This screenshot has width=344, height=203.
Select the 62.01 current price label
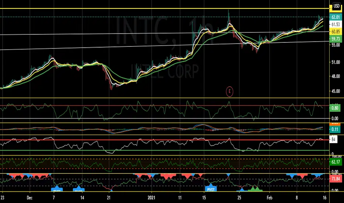point(336,17)
